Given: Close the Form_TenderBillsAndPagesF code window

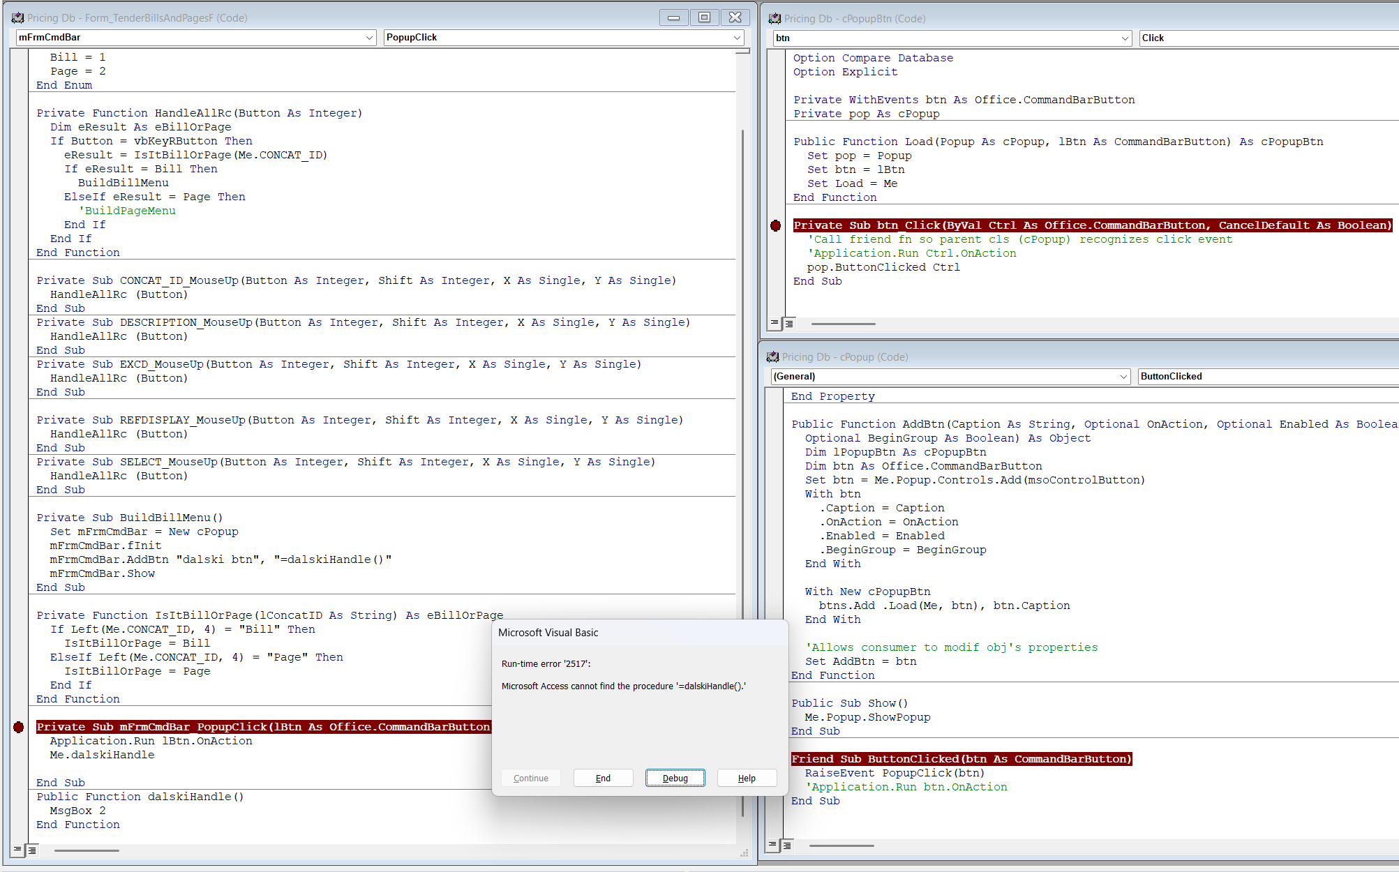Looking at the screenshot, I should 735,17.
